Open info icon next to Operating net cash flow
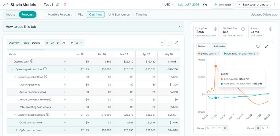Viewport: 280px width, 136px height. point(45,69)
